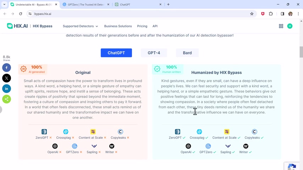Click GPTZero icon in Humanized panel
Viewport: 303px width, 170px height.
[x=208, y=146]
